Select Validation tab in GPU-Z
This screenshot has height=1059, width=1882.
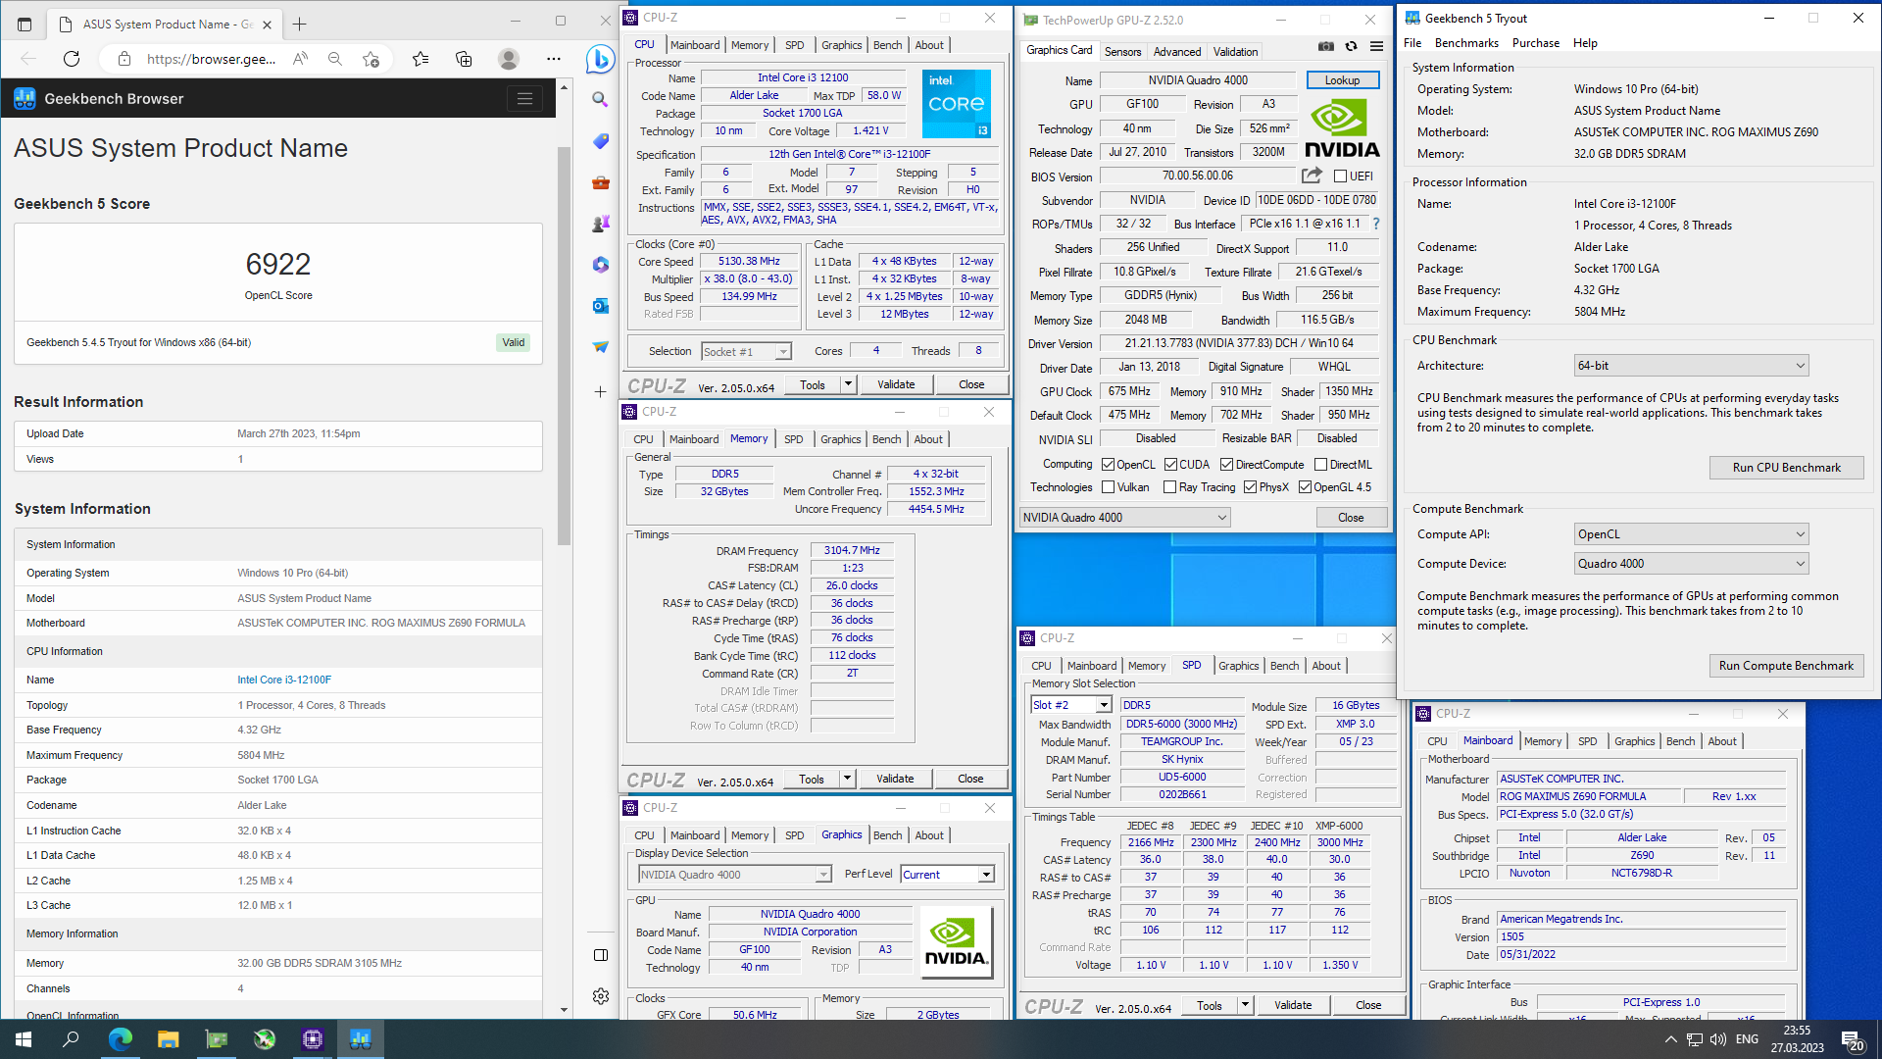[x=1235, y=52]
